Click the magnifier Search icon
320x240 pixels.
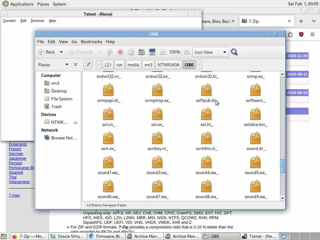pos(234,52)
